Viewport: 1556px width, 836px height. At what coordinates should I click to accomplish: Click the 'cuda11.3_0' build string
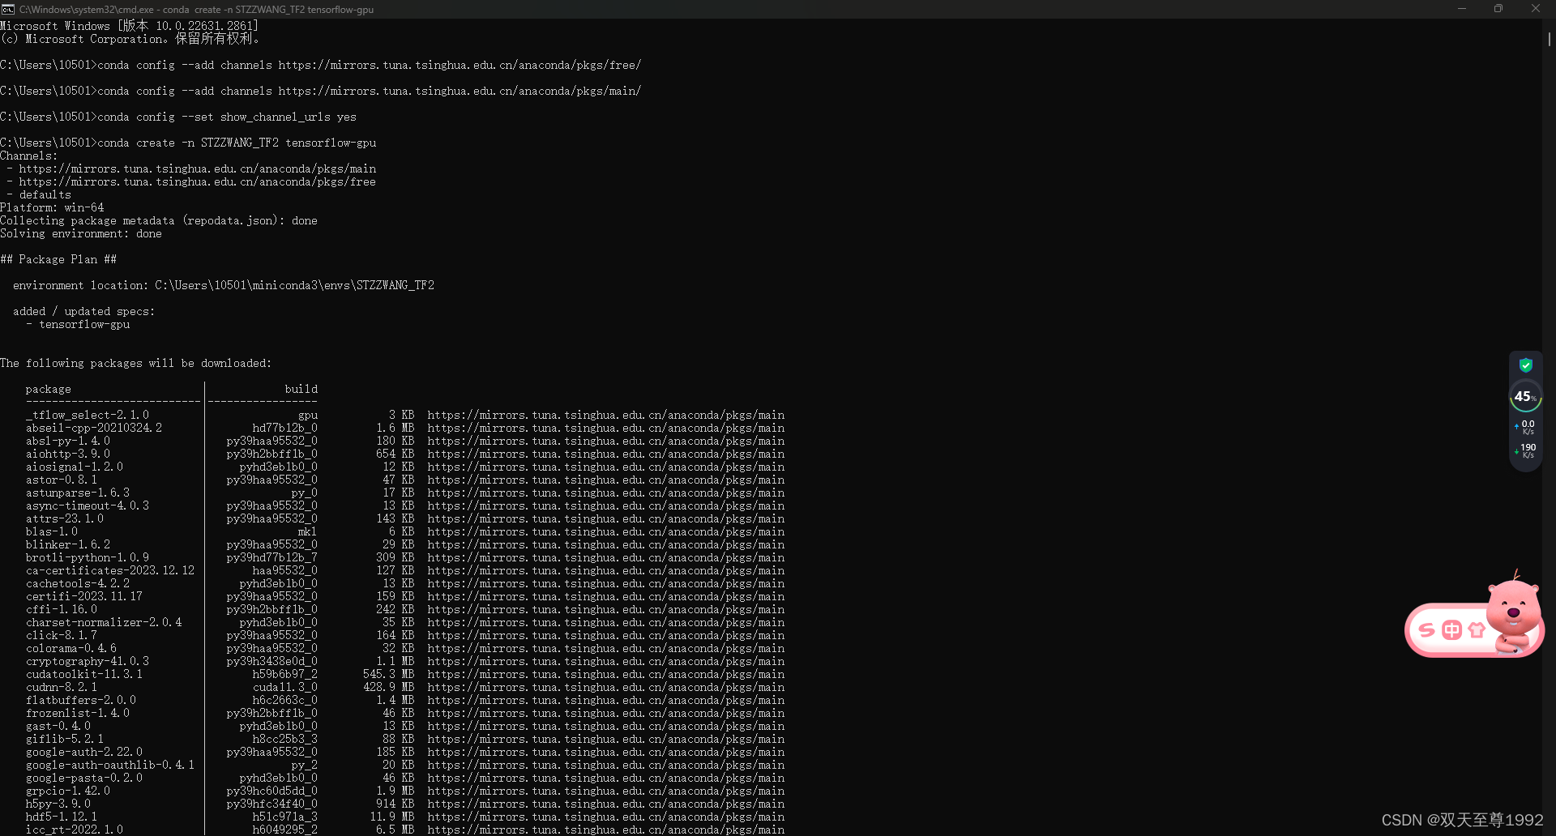click(x=285, y=687)
